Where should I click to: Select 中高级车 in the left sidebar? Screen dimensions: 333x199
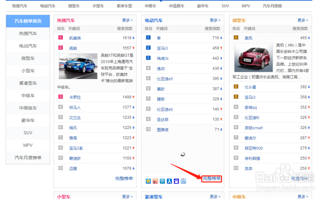click(28, 108)
